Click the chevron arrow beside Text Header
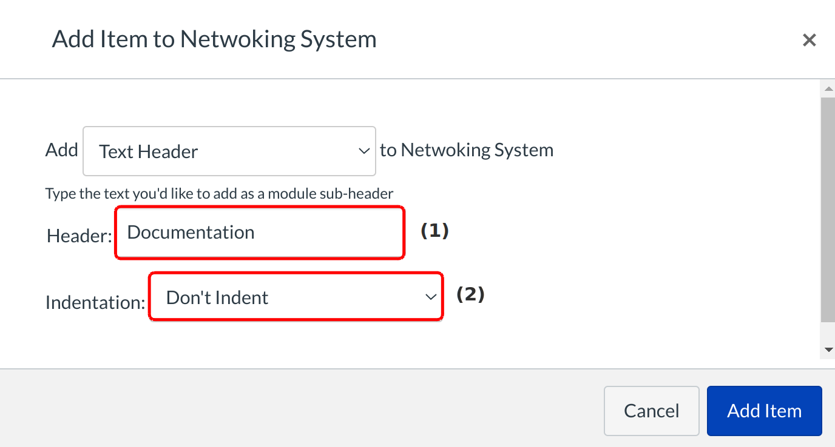Viewport: 835px width, 447px height. pyautogui.click(x=364, y=151)
